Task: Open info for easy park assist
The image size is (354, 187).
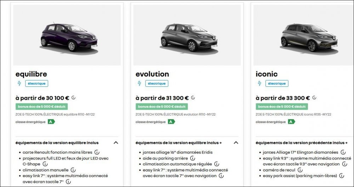Action: coord(342,176)
